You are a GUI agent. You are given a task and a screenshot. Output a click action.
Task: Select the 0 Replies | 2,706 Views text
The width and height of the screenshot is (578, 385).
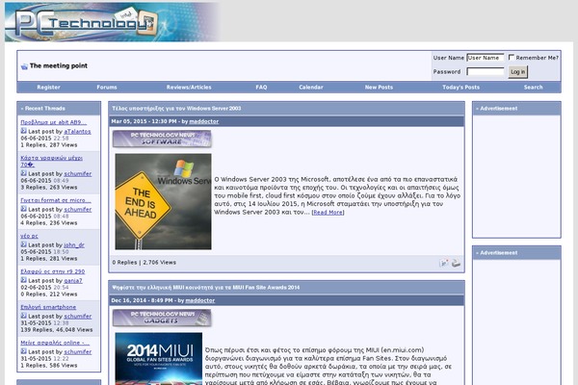(144, 263)
